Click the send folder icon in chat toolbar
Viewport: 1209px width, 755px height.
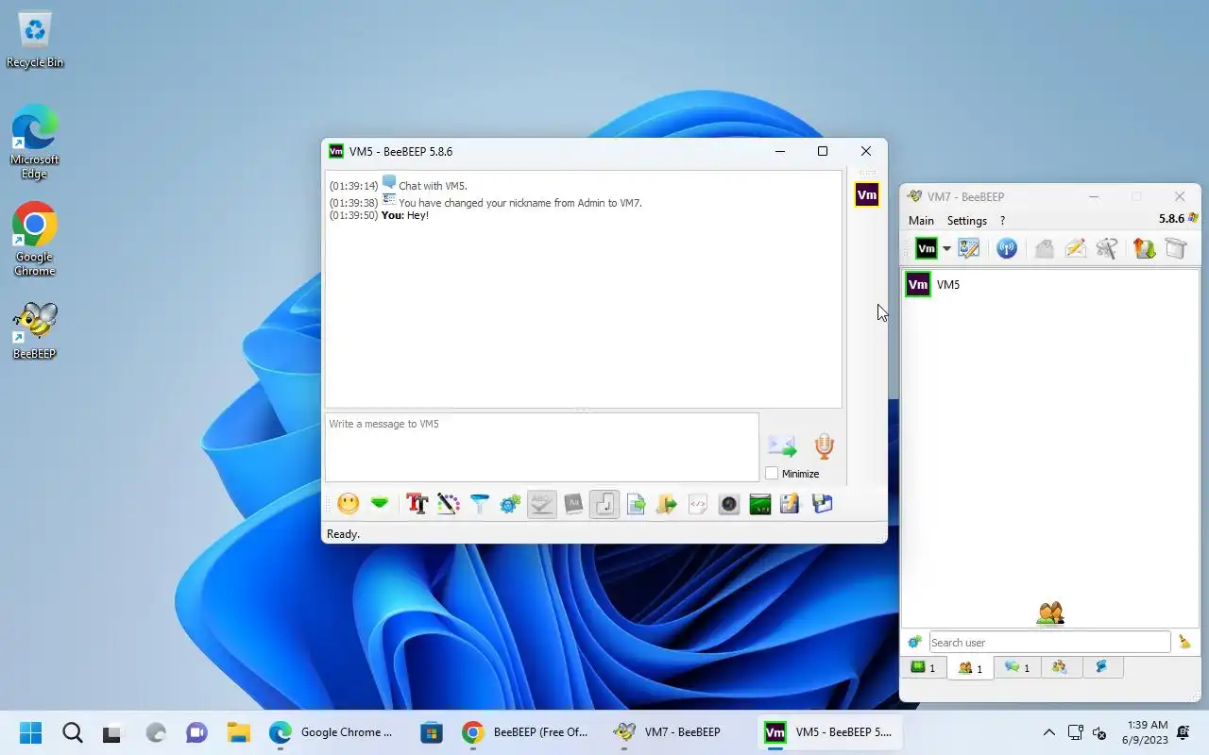667,504
